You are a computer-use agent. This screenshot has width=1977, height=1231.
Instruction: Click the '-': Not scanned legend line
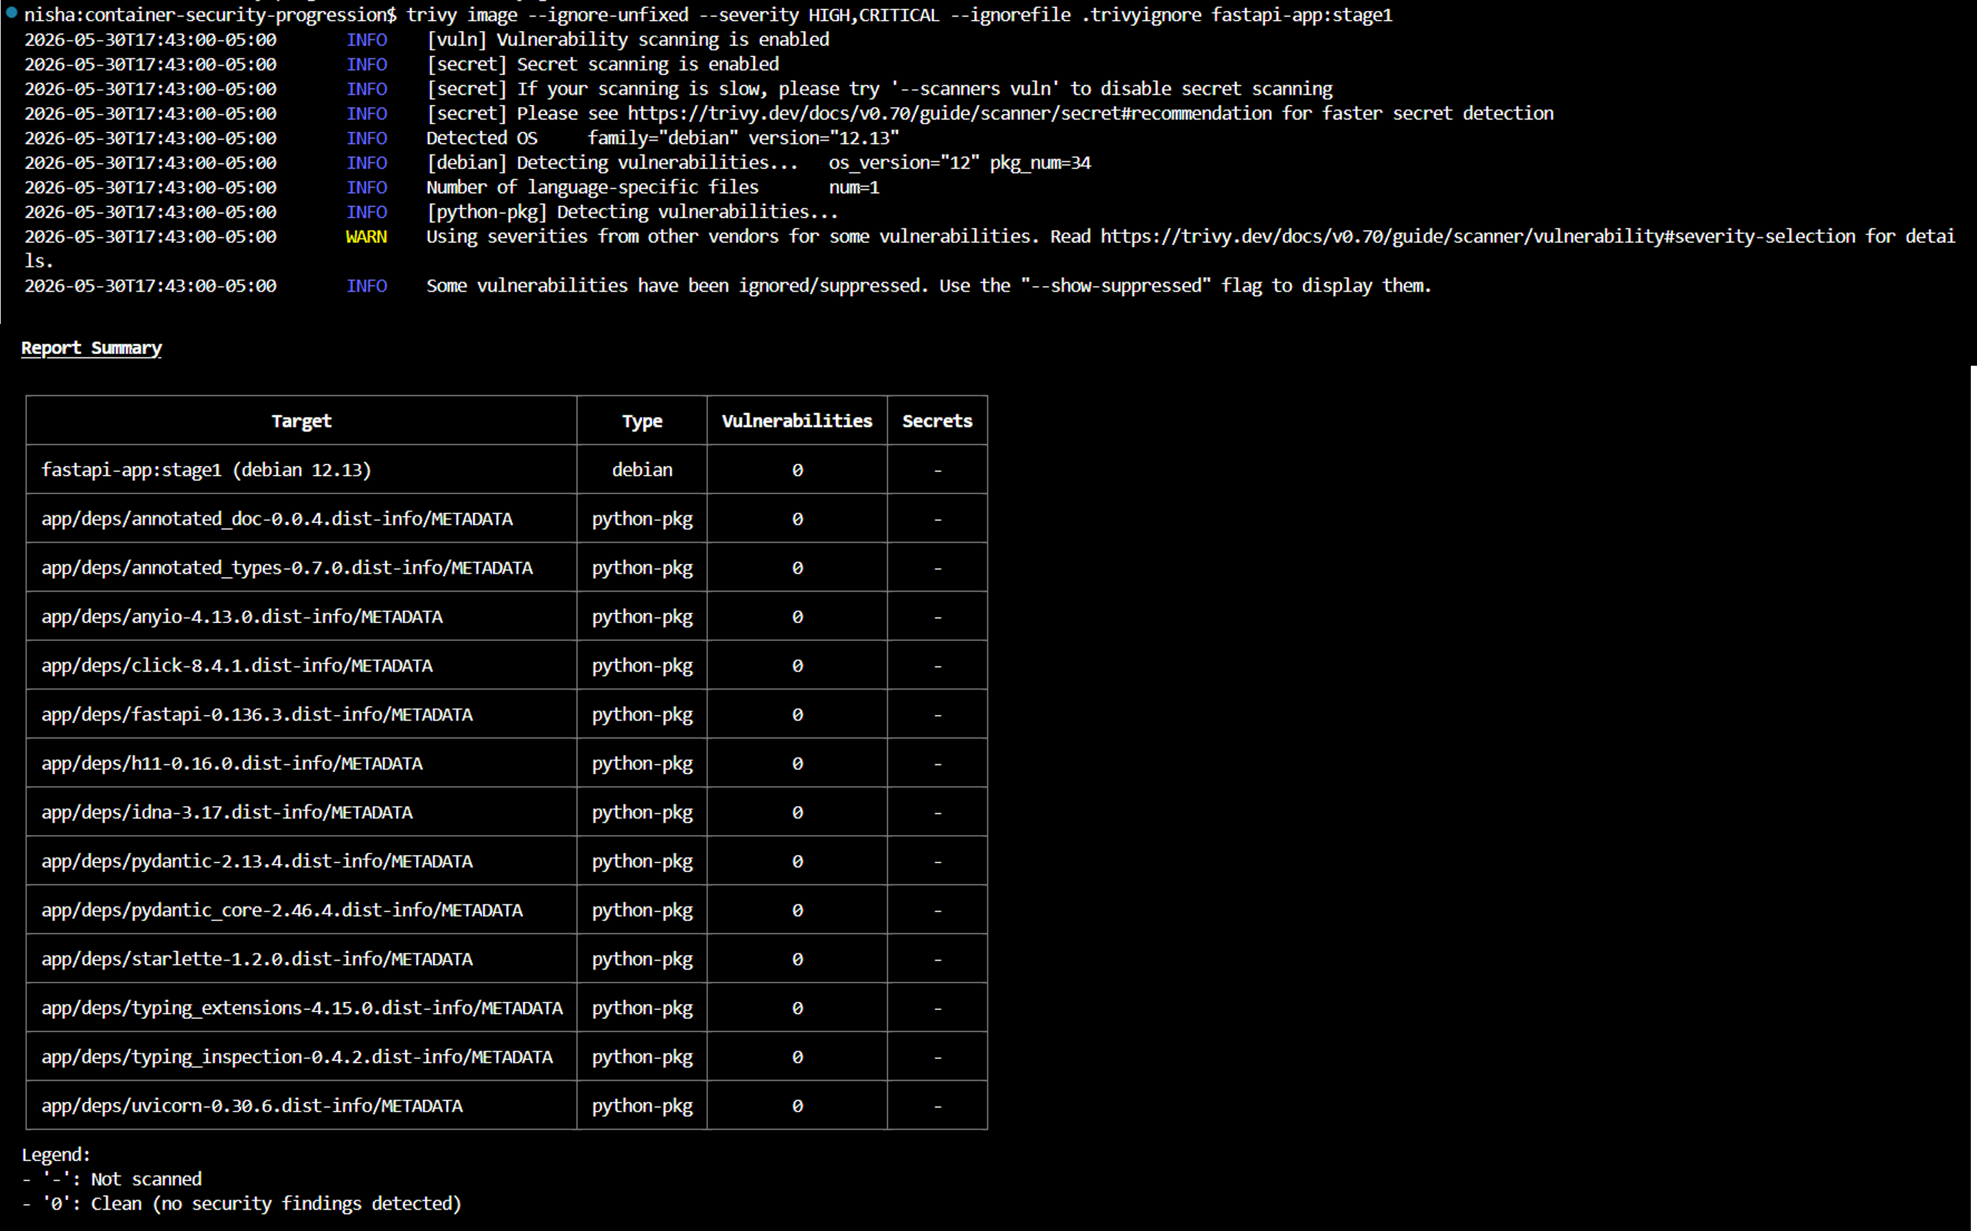(112, 1179)
